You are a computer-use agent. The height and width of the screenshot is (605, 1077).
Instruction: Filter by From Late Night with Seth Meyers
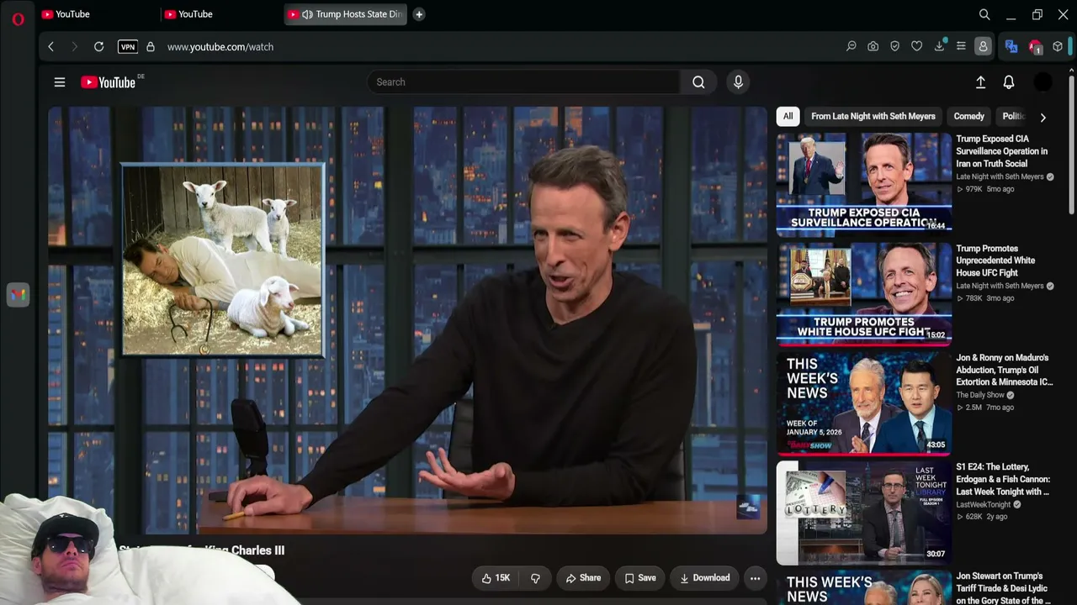tap(873, 116)
